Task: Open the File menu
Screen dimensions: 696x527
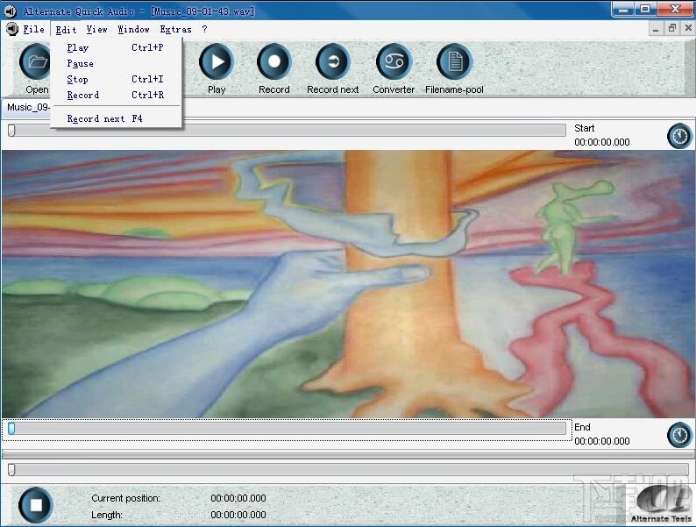Action: [x=34, y=30]
